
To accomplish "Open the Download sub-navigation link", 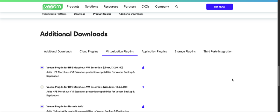I will [x=80, y=14].
